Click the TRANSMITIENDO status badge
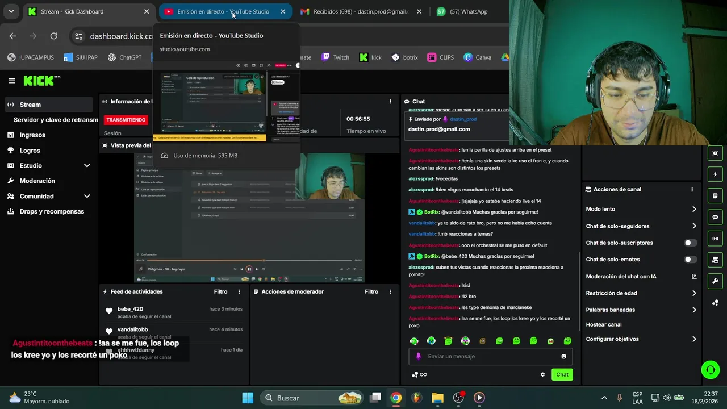 pyautogui.click(x=126, y=120)
